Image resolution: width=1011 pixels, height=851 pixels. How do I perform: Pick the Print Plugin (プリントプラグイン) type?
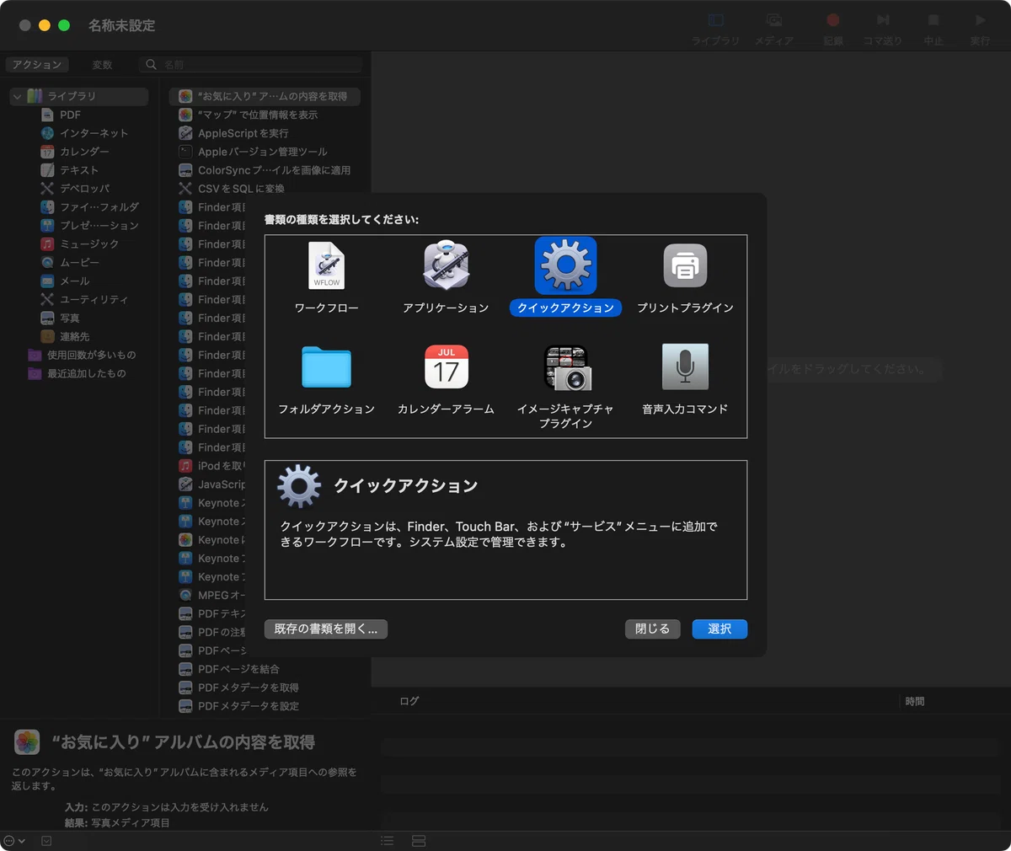(685, 278)
